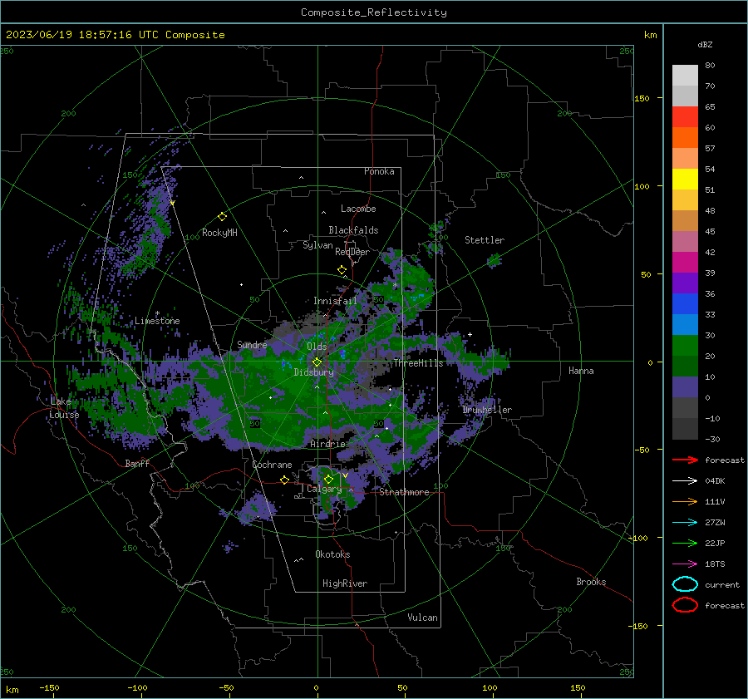This screenshot has width=748, height=699.
Task: Click the 100 tick label on bottom axis
Action: point(490,687)
